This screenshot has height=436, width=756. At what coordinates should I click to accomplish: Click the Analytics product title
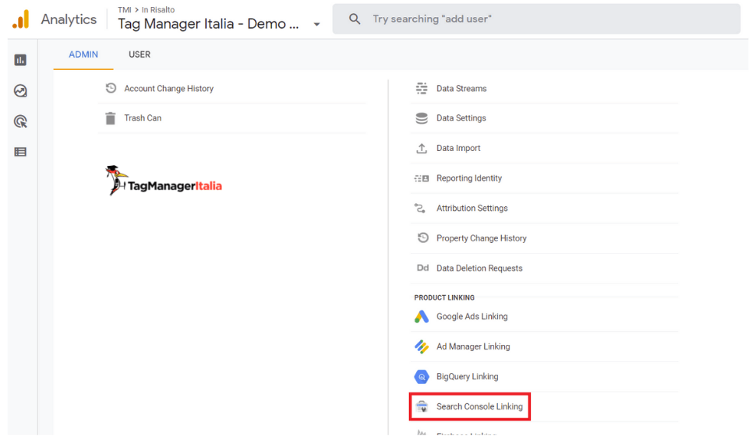(69, 19)
